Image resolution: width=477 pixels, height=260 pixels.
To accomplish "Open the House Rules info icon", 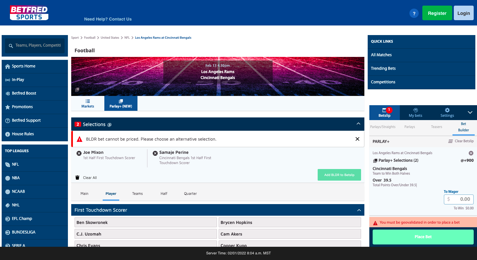I will [x=8, y=134].
